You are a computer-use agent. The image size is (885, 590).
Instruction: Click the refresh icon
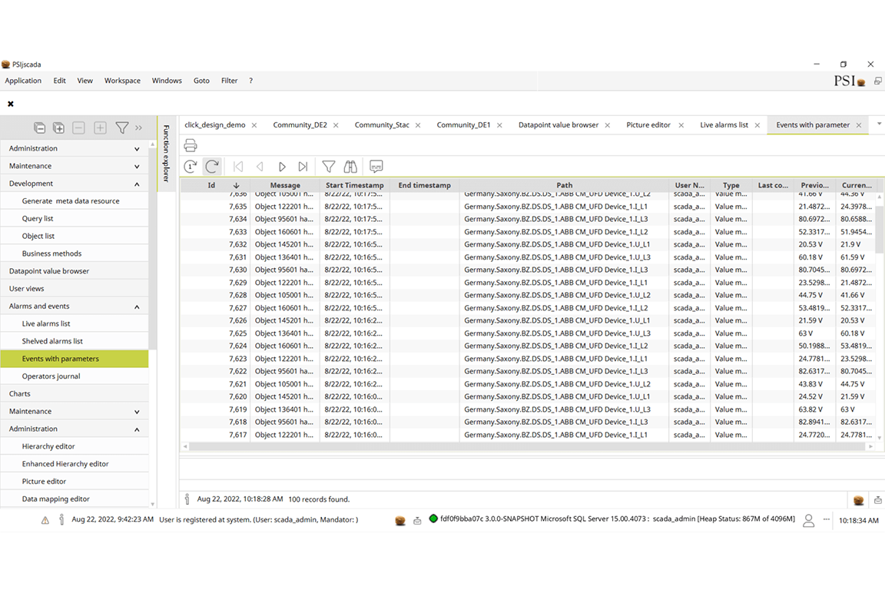coord(212,167)
